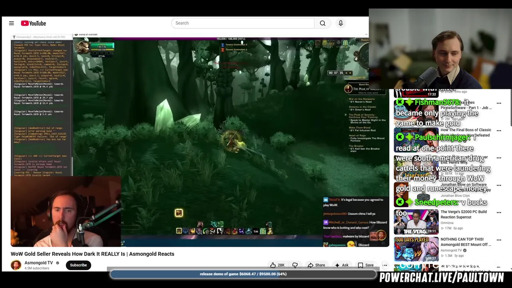Screen dimensions: 512x288
Task: Click the '4.5M subscribers' count text
Action: point(37,268)
